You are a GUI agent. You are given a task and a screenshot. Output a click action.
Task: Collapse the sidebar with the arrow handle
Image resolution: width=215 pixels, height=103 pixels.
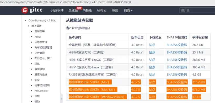tap(62, 99)
